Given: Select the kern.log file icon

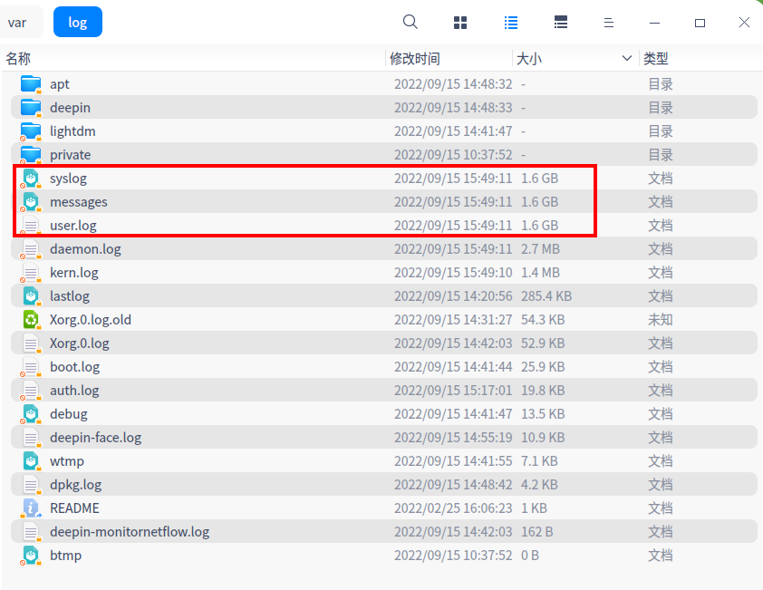Looking at the screenshot, I should [31, 272].
